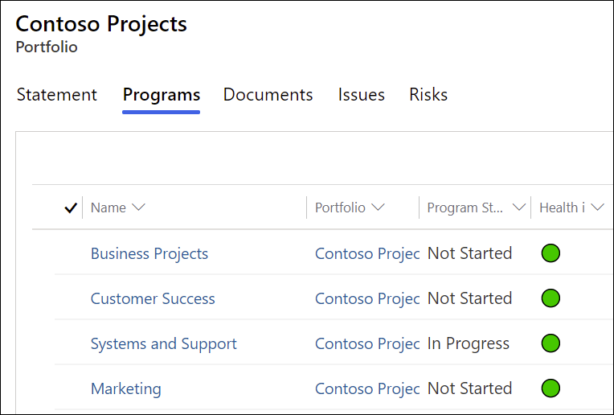The image size is (614, 415).
Task: Open the Documents tab
Action: click(x=268, y=95)
